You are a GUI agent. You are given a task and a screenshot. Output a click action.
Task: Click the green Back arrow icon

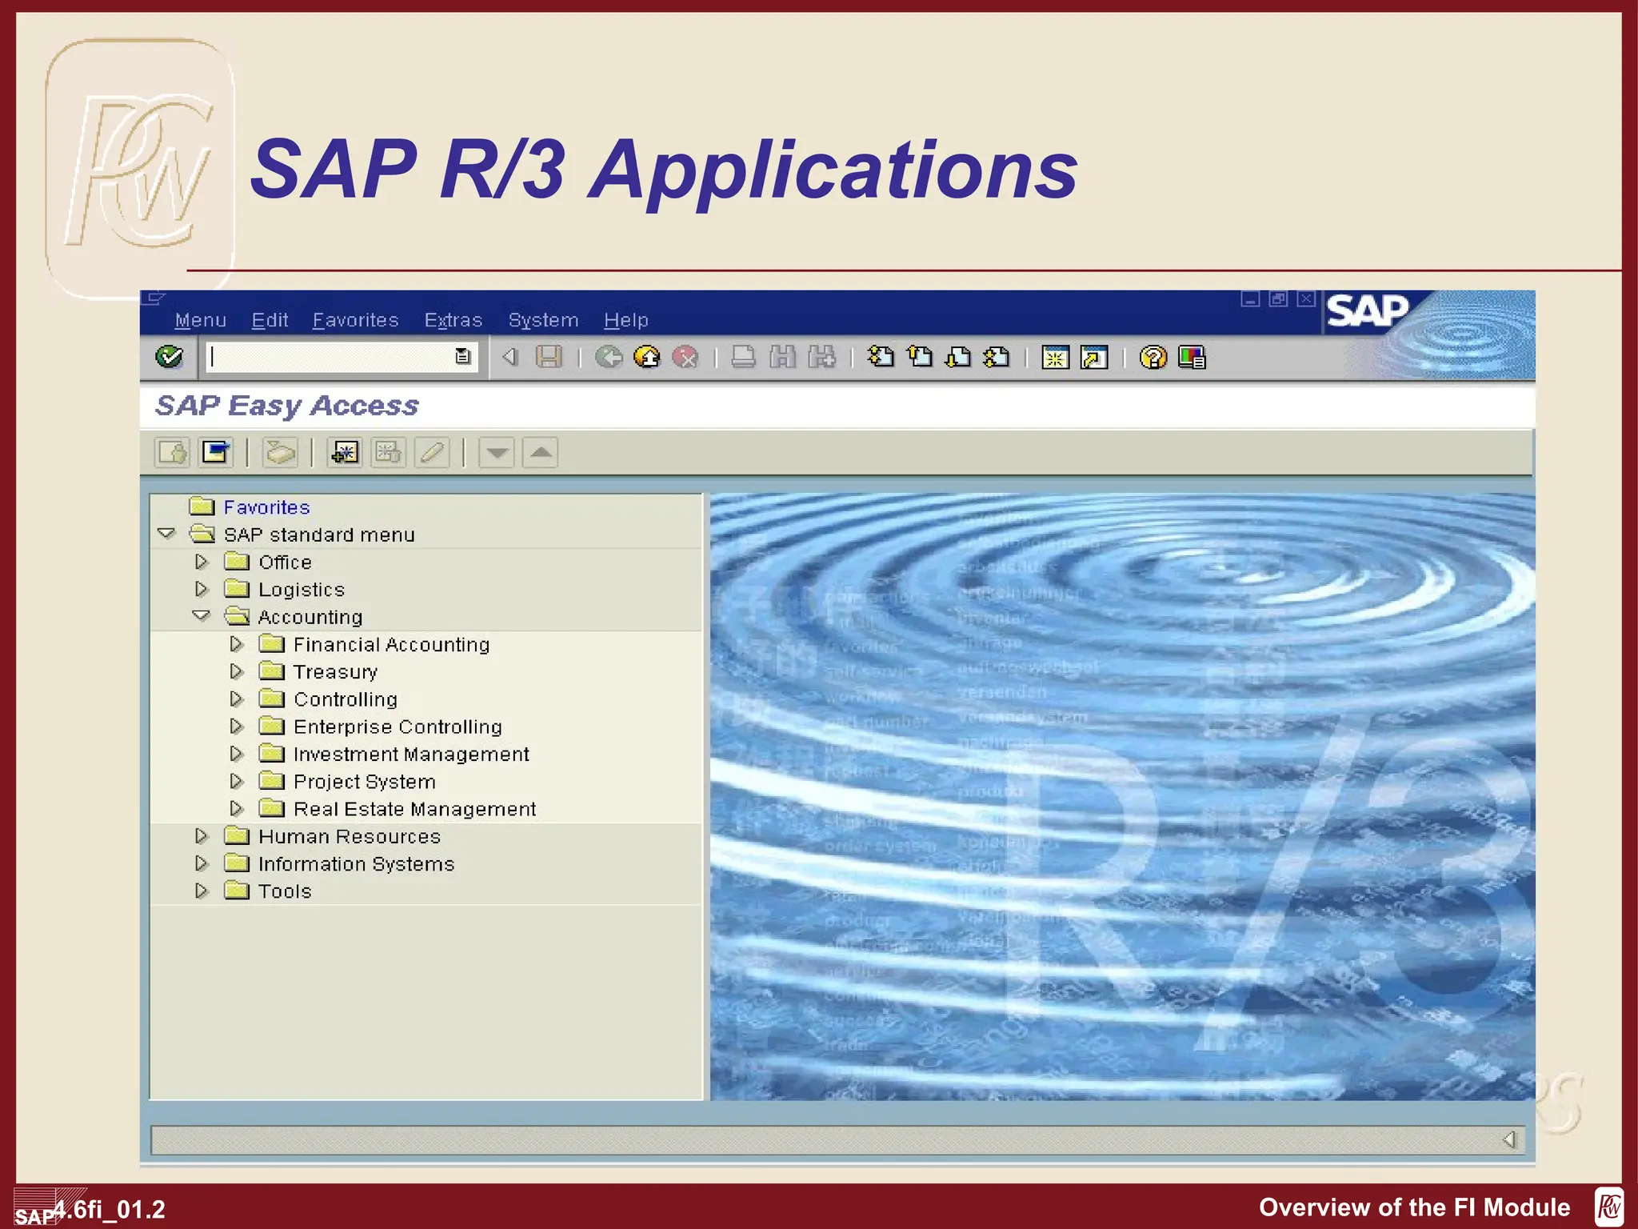click(609, 357)
